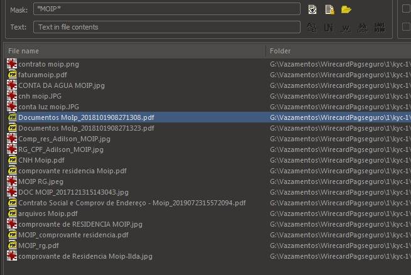Select Documentos MoIp_201810190827​1323.pdf file name
The height and width of the screenshot is (275, 411).
pos(86,128)
